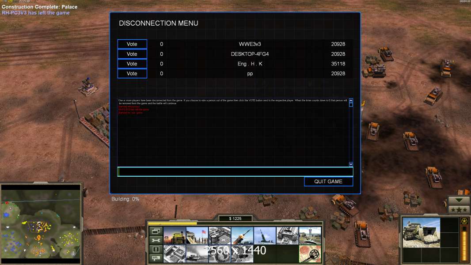The height and width of the screenshot is (265, 471).
Task: Click the $ 1225 money counter
Action: click(x=235, y=219)
